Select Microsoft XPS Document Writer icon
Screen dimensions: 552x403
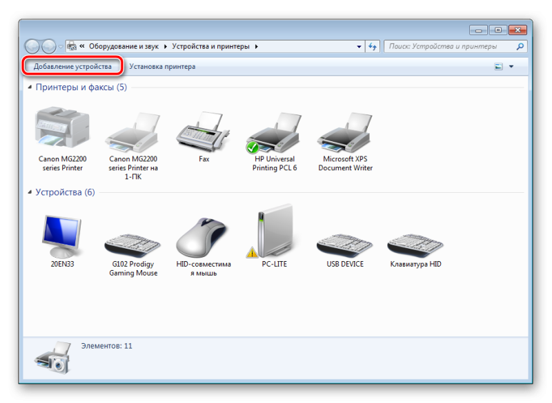345,132
